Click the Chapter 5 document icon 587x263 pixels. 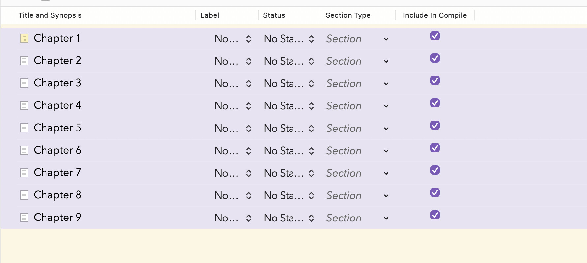(24, 128)
